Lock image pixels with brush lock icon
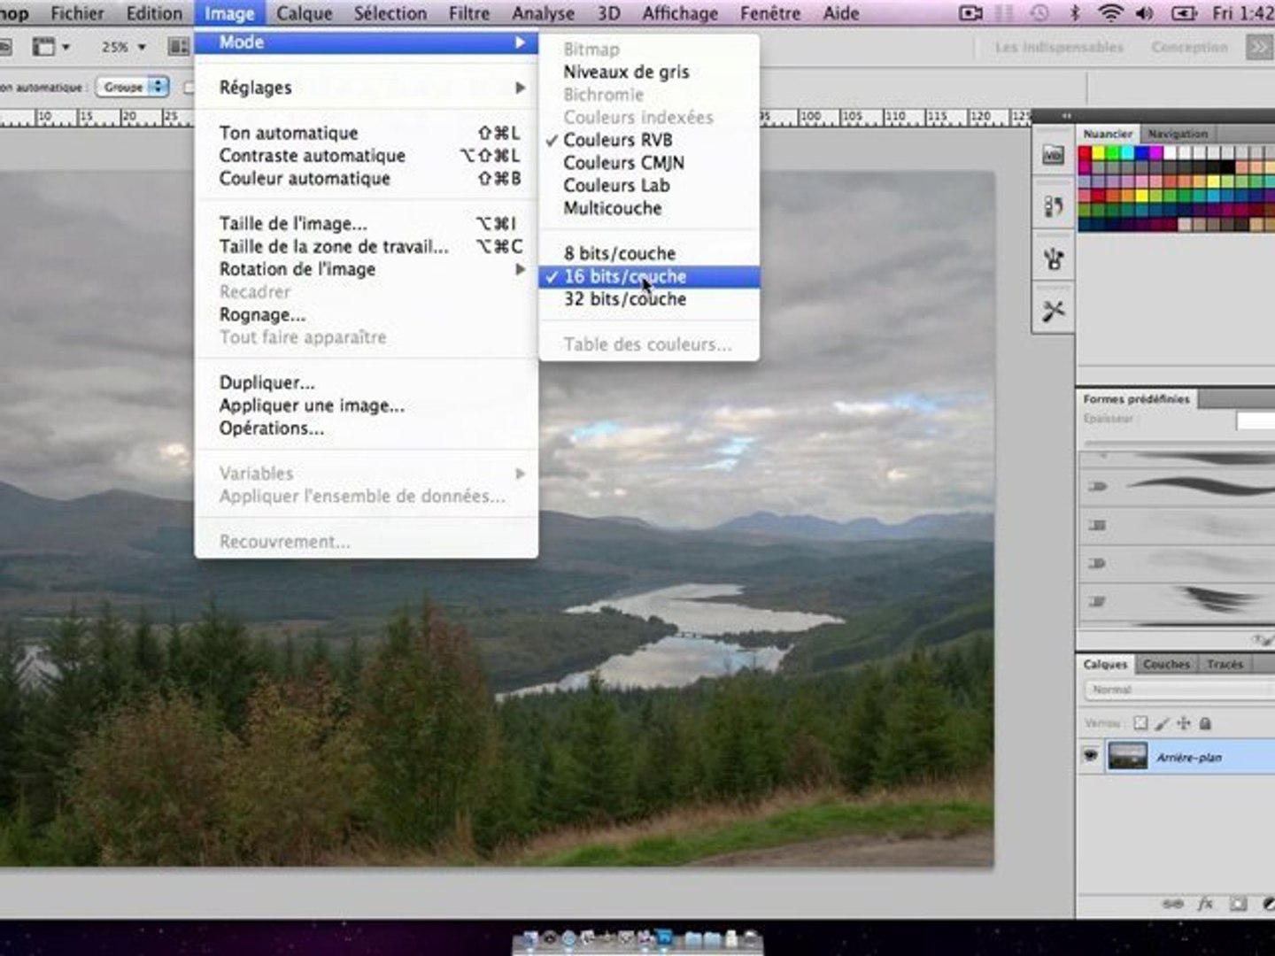The height and width of the screenshot is (956, 1275). (x=1162, y=723)
